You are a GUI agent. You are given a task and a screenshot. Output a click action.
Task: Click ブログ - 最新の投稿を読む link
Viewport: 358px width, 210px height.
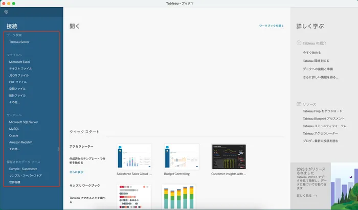(321, 141)
